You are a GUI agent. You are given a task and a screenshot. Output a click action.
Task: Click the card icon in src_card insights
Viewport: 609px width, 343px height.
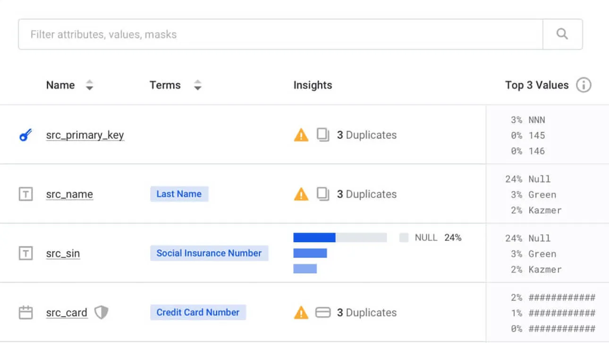[x=323, y=313]
